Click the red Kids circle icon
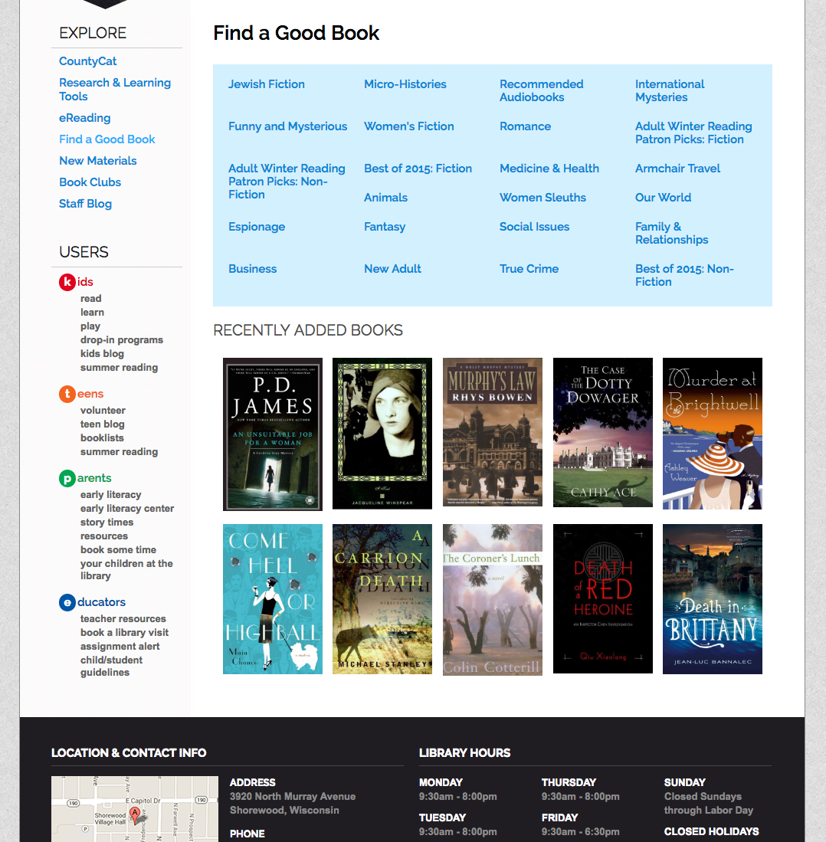826x842 pixels. 67,282
